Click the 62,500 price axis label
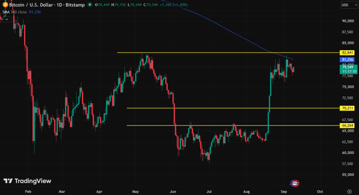Viewport: 359px width, 195px height. 347,142
